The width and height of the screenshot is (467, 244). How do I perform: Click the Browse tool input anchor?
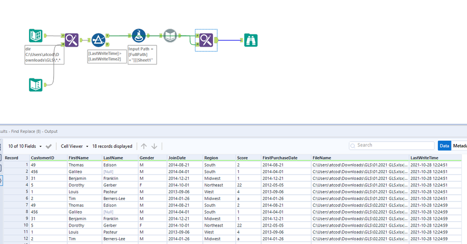241,40
